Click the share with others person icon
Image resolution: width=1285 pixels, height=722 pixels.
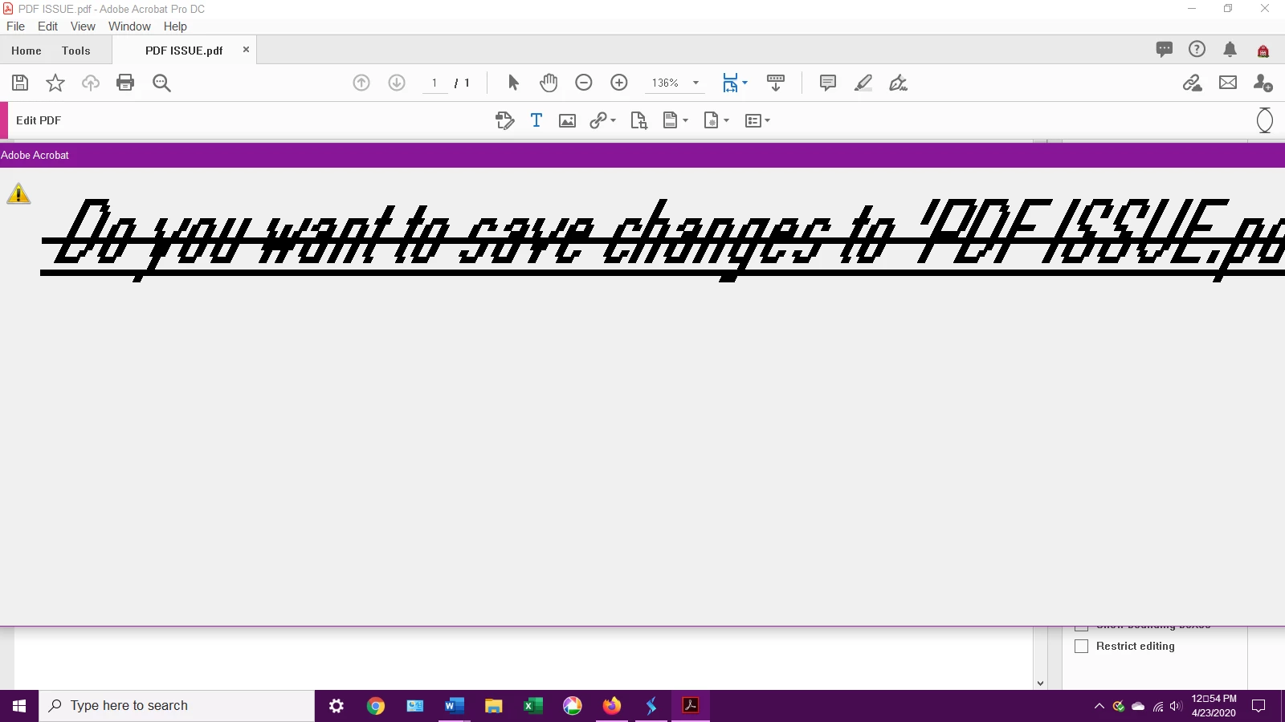[x=1263, y=83]
